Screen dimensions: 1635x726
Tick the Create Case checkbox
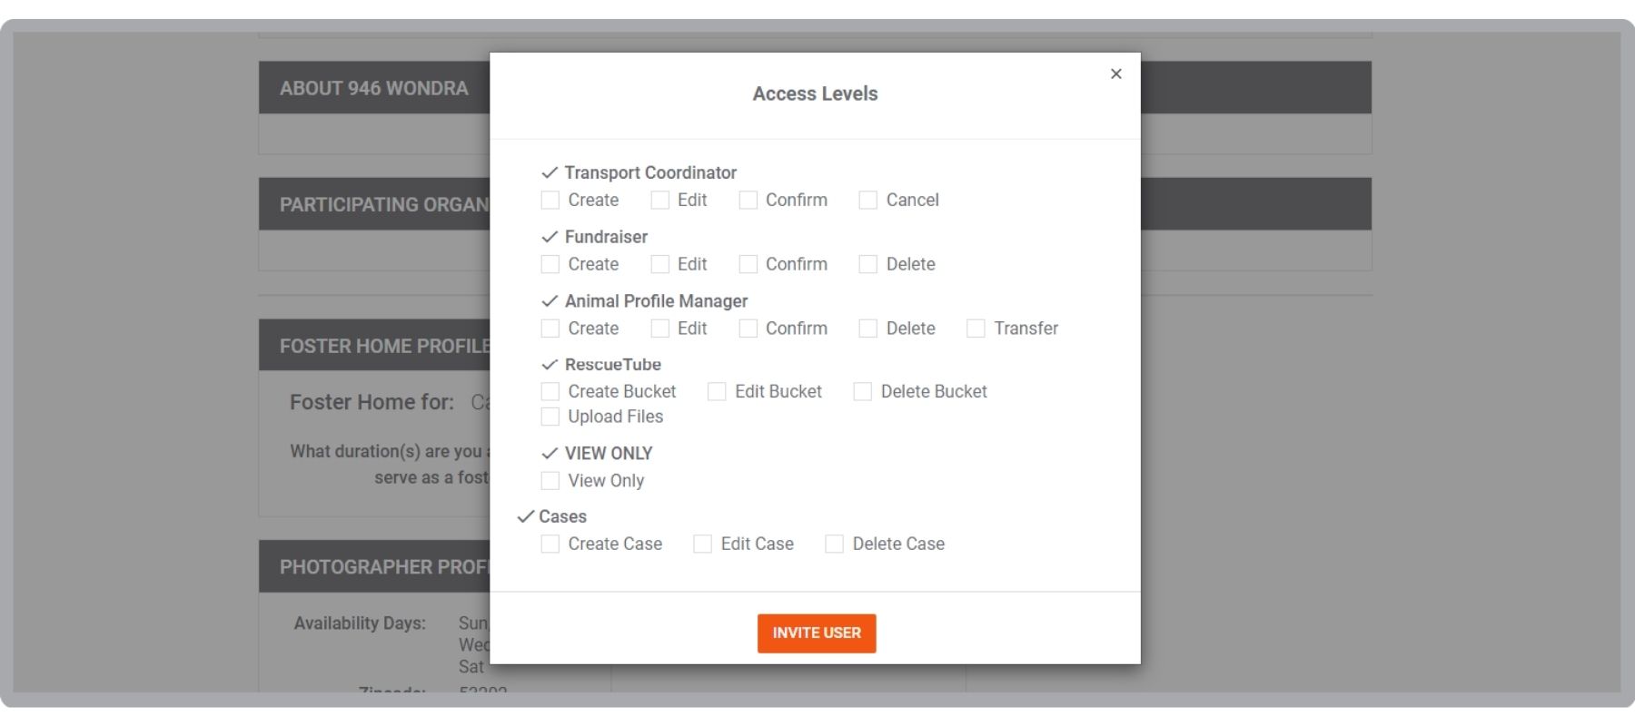[x=550, y=544]
